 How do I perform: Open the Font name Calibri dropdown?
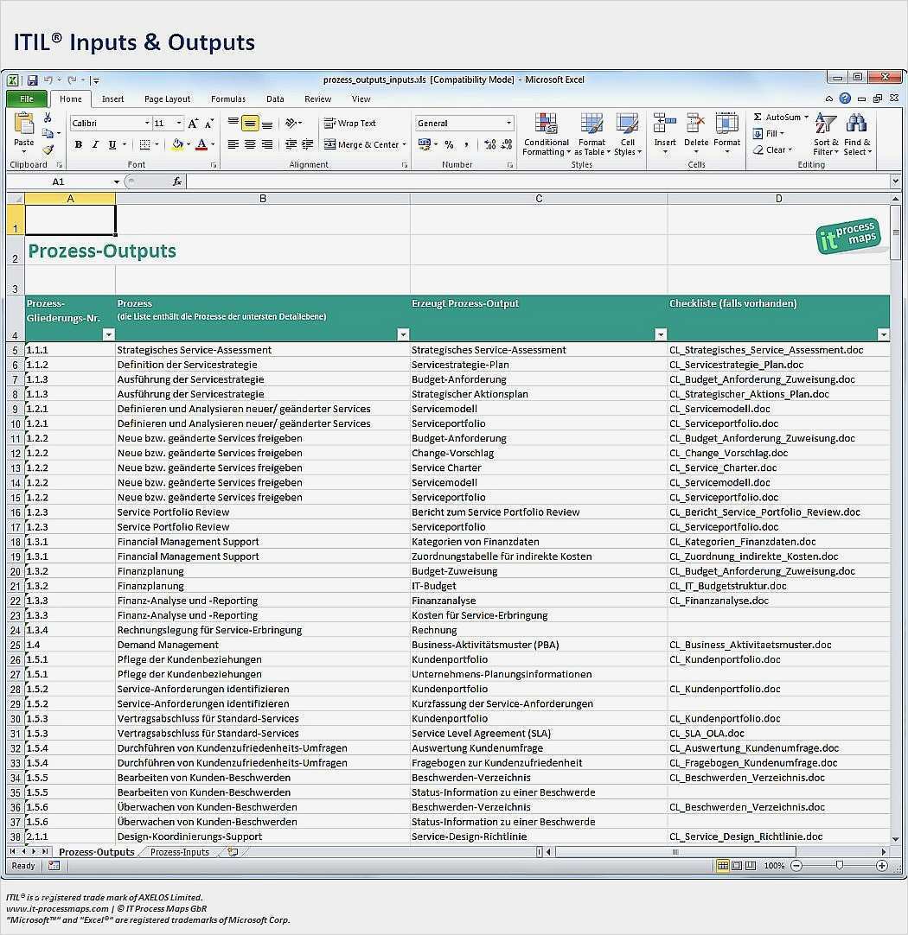click(x=147, y=124)
